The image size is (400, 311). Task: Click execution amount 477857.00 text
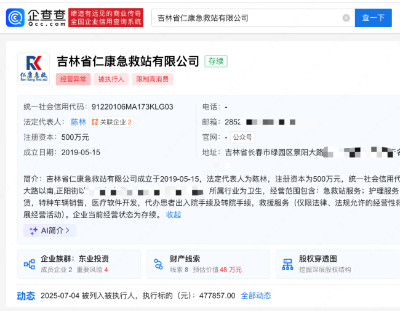(217, 296)
